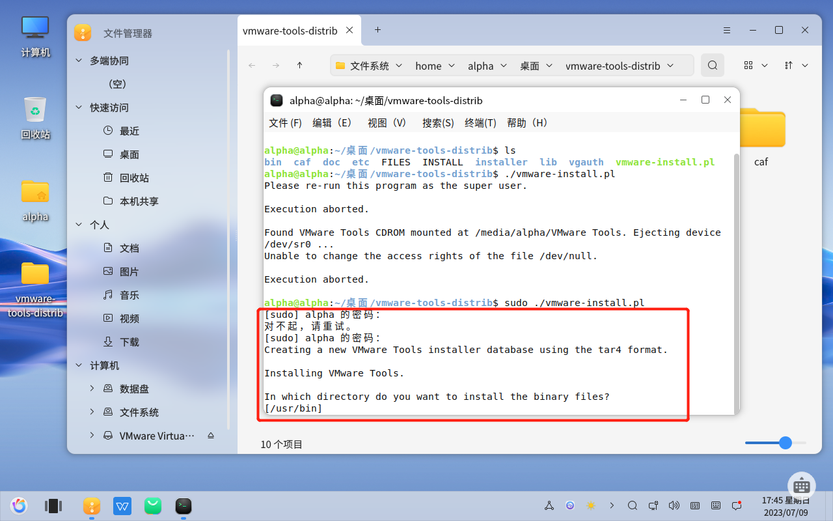The image size is (833, 521).
Task: Open 音乐 in the sidebar
Action: point(129,295)
